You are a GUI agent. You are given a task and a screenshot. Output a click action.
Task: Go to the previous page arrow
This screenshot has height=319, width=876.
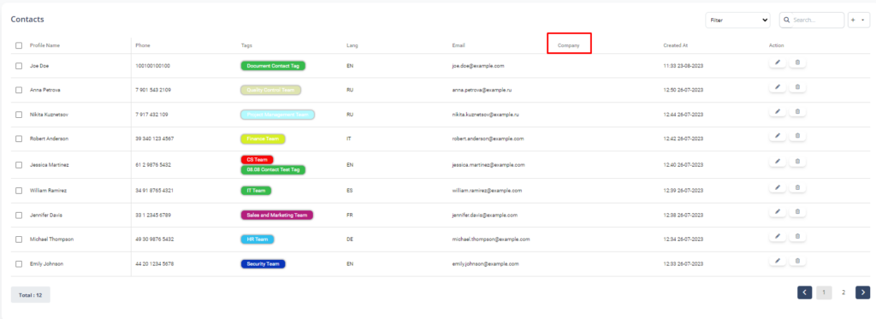[x=804, y=292]
